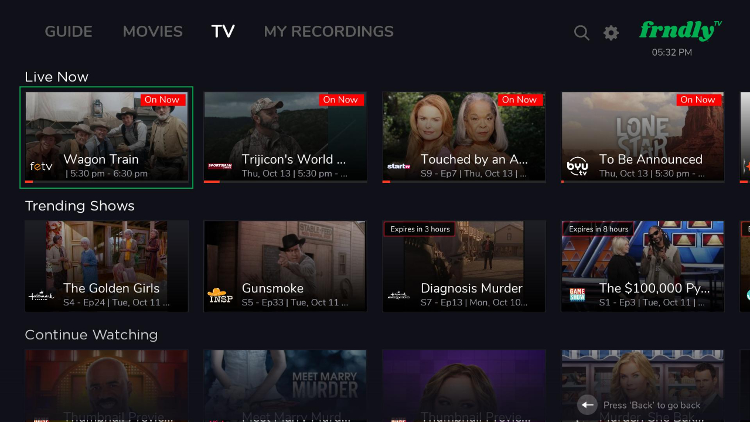Click the INSP logo on Gunsmoke tile

(x=220, y=295)
